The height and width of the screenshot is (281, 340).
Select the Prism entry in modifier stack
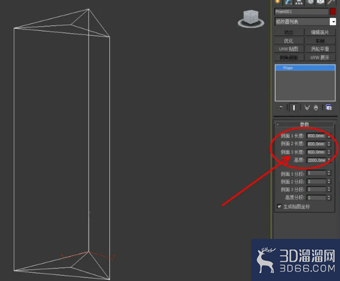(305, 68)
